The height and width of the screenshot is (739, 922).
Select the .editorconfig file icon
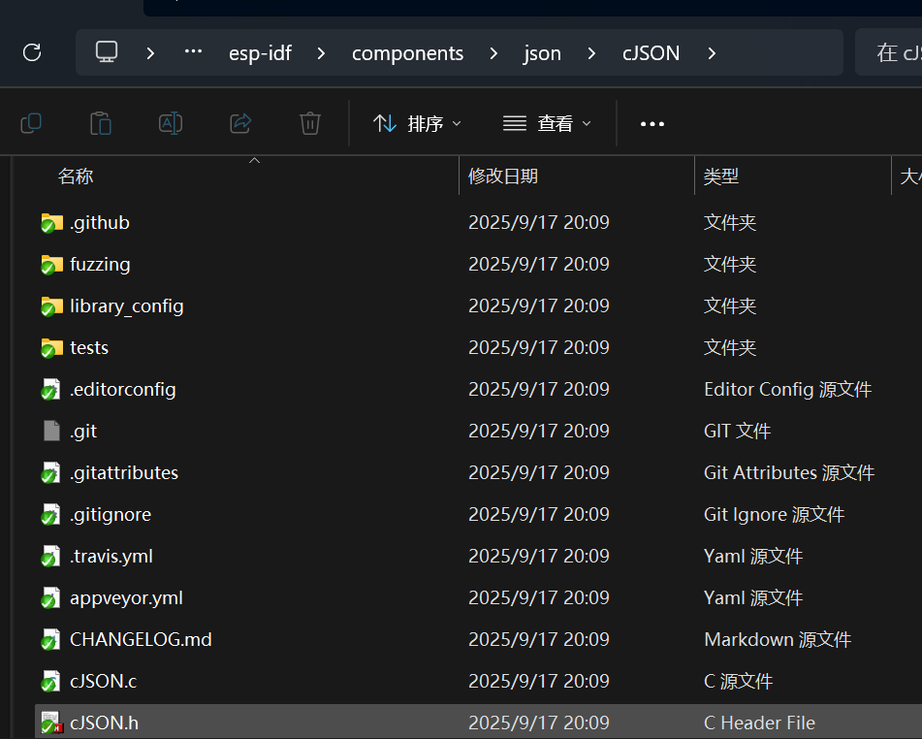pyautogui.click(x=51, y=390)
